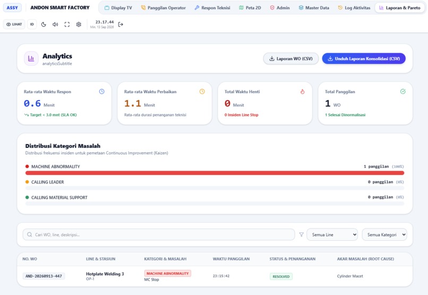428x295 pixels.
Task: Click the search field Cari WO, line, deskripsi
Action: [159, 234]
